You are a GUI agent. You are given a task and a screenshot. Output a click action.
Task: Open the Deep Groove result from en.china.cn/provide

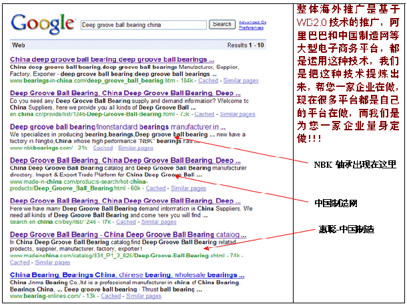[125, 93]
